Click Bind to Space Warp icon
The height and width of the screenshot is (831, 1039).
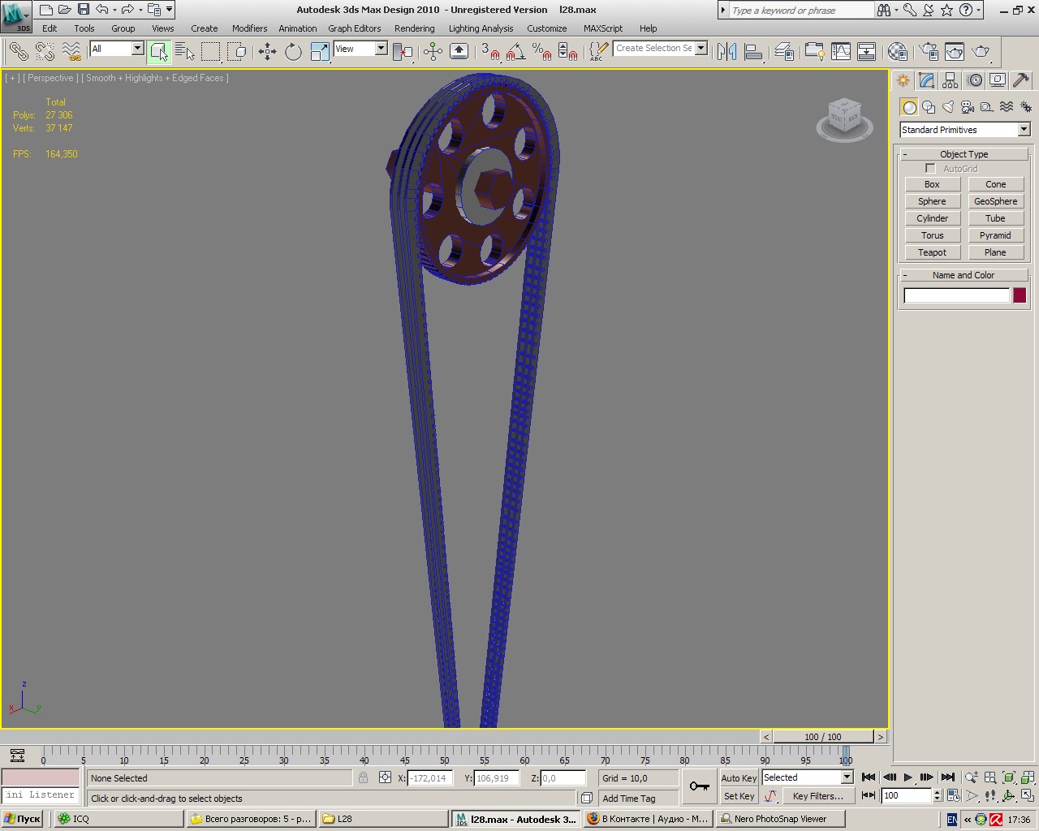[71, 52]
